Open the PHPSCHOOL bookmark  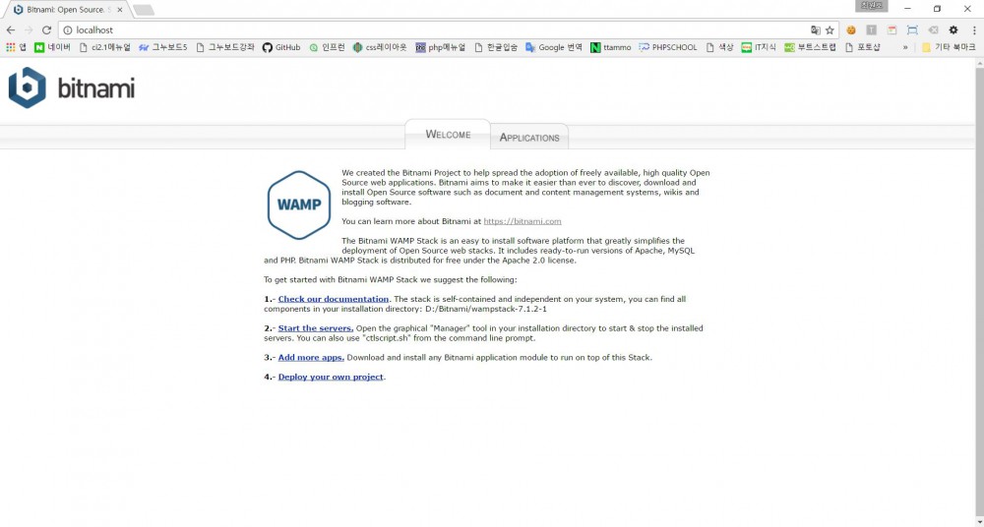tap(668, 47)
